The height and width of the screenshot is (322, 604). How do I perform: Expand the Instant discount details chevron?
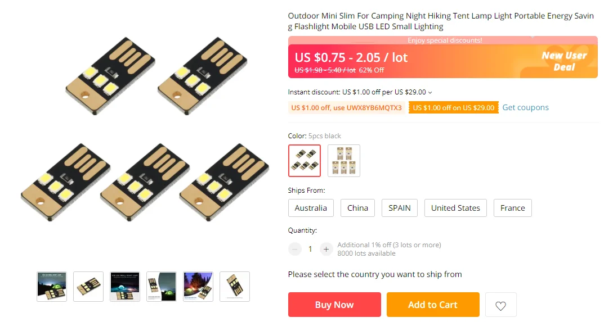pyautogui.click(x=430, y=93)
